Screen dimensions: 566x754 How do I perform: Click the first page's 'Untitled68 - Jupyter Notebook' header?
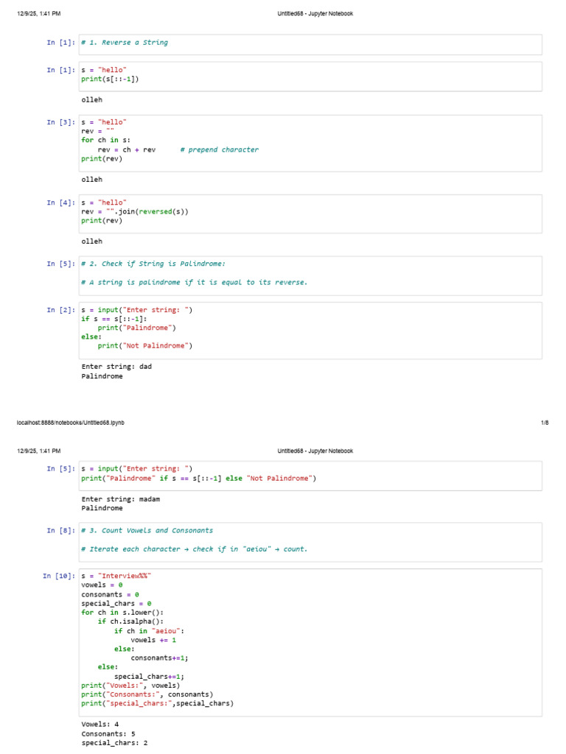(315, 13)
